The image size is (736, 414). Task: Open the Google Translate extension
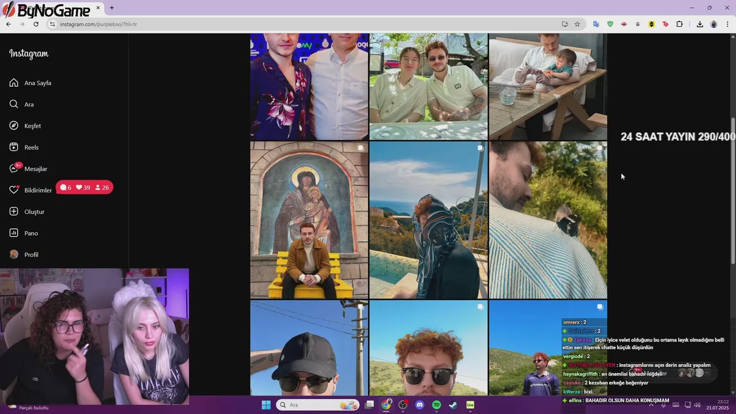pyautogui.click(x=596, y=24)
